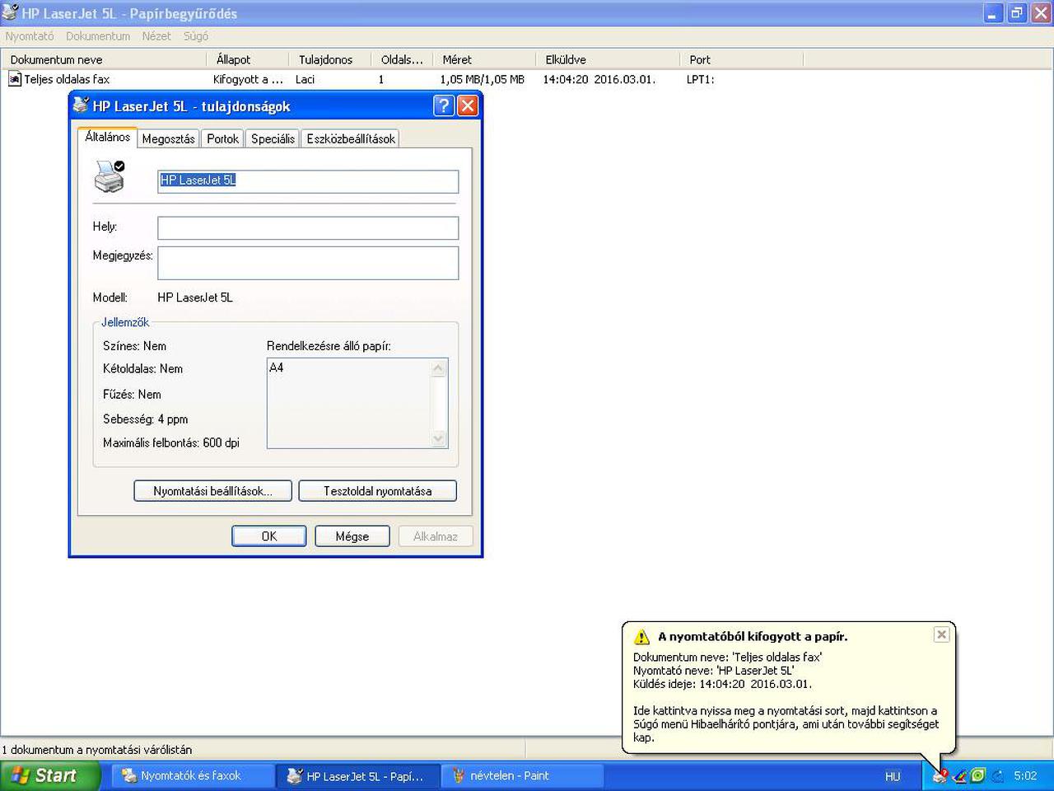Click the port cell LPT1:
The image size is (1054, 791).
tap(701, 79)
